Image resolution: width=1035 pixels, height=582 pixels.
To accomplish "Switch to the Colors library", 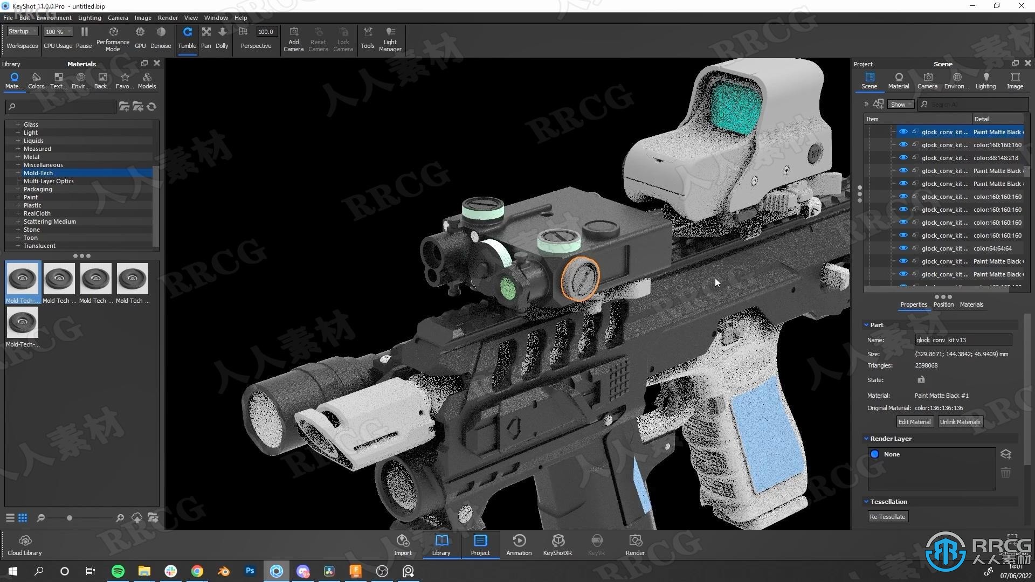I will coord(36,81).
